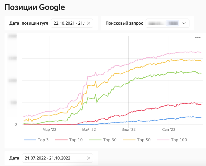Click the "Мар '22" x-axis label
This screenshot has width=206, height=166.
(x=49, y=129)
